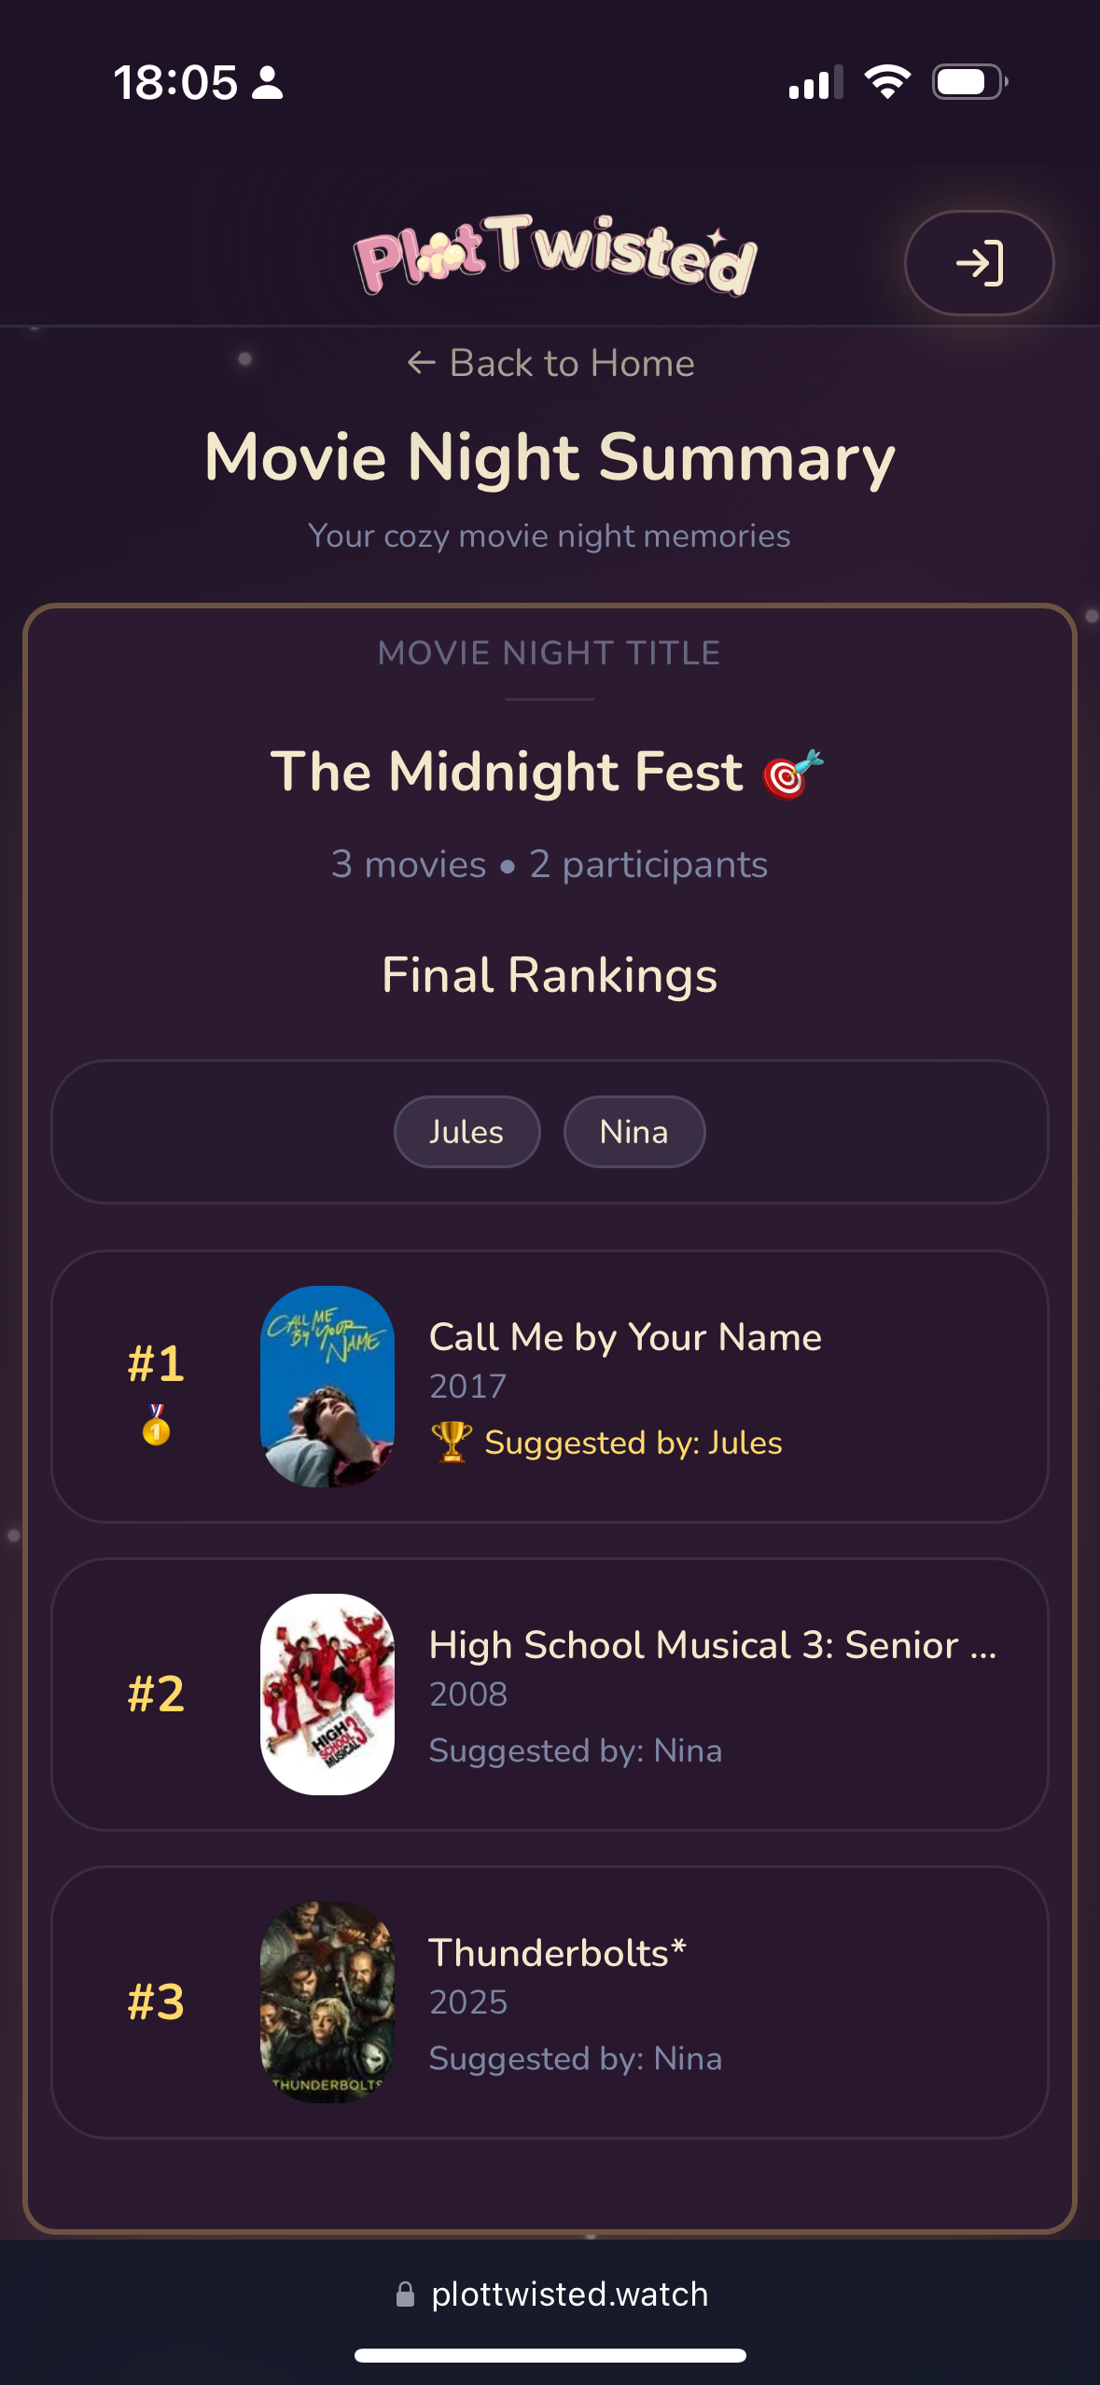Select the Nina participant chip
This screenshot has width=1100, height=2385.
(x=634, y=1132)
